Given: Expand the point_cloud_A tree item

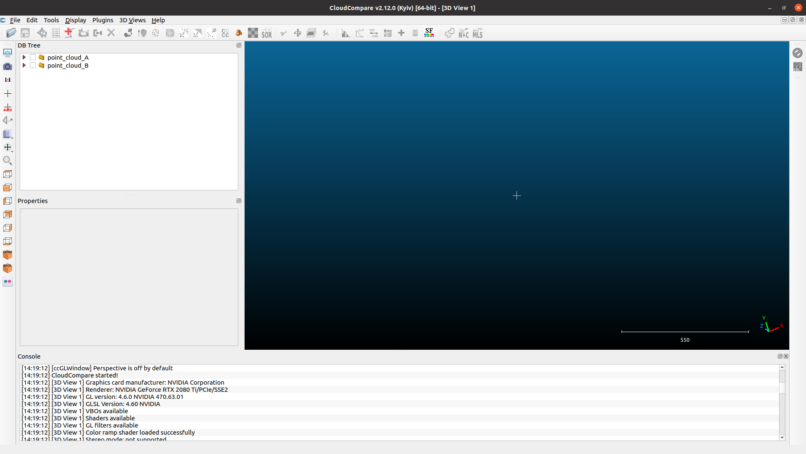Looking at the screenshot, I should tap(24, 57).
